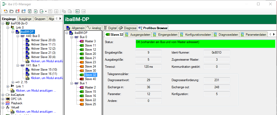Screen dimensions: 277x115
Task: Select the Diagnosedaten tab
Action: [x=226, y=35]
